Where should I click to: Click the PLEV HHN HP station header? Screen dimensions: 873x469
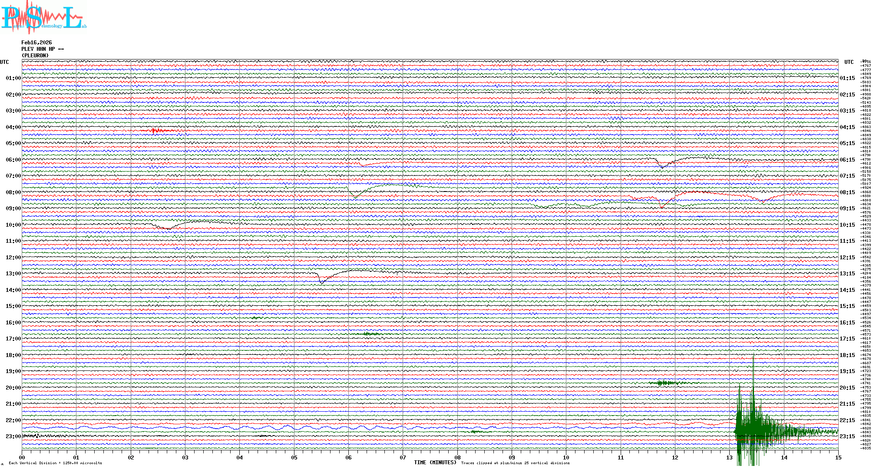click(42, 49)
